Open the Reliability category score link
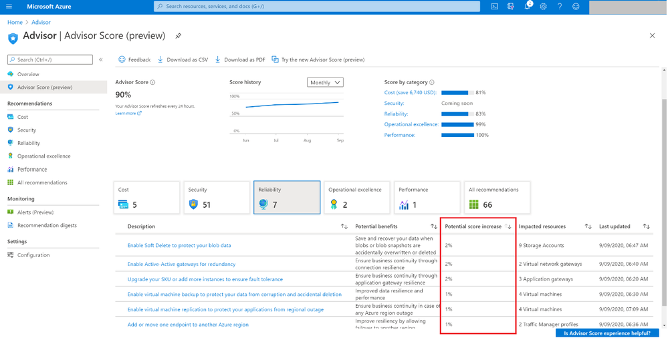This screenshot has height=340, width=668. click(x=397, y=114)
